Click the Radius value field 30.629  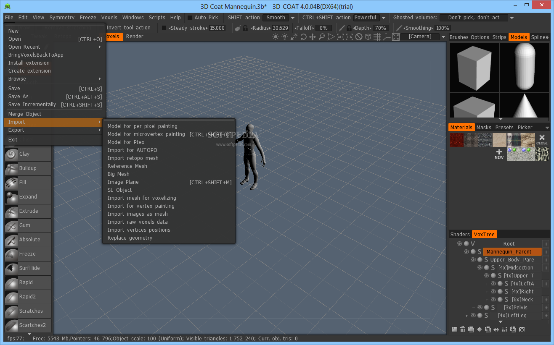coord(280,28)
